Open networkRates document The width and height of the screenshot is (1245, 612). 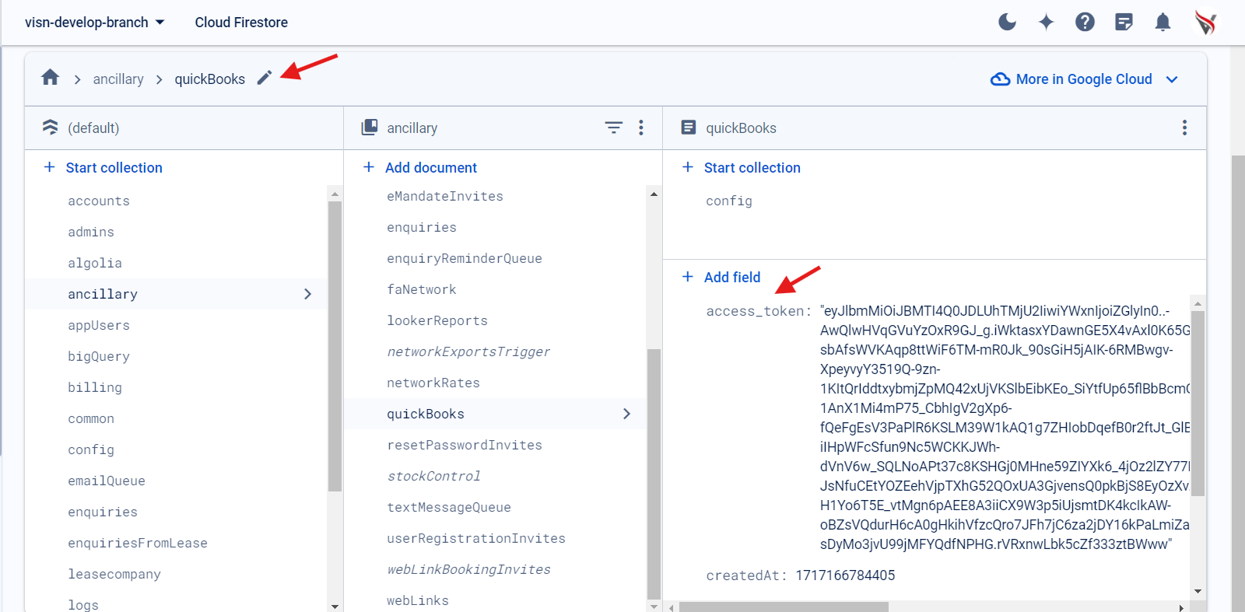(x=433, y=383)
